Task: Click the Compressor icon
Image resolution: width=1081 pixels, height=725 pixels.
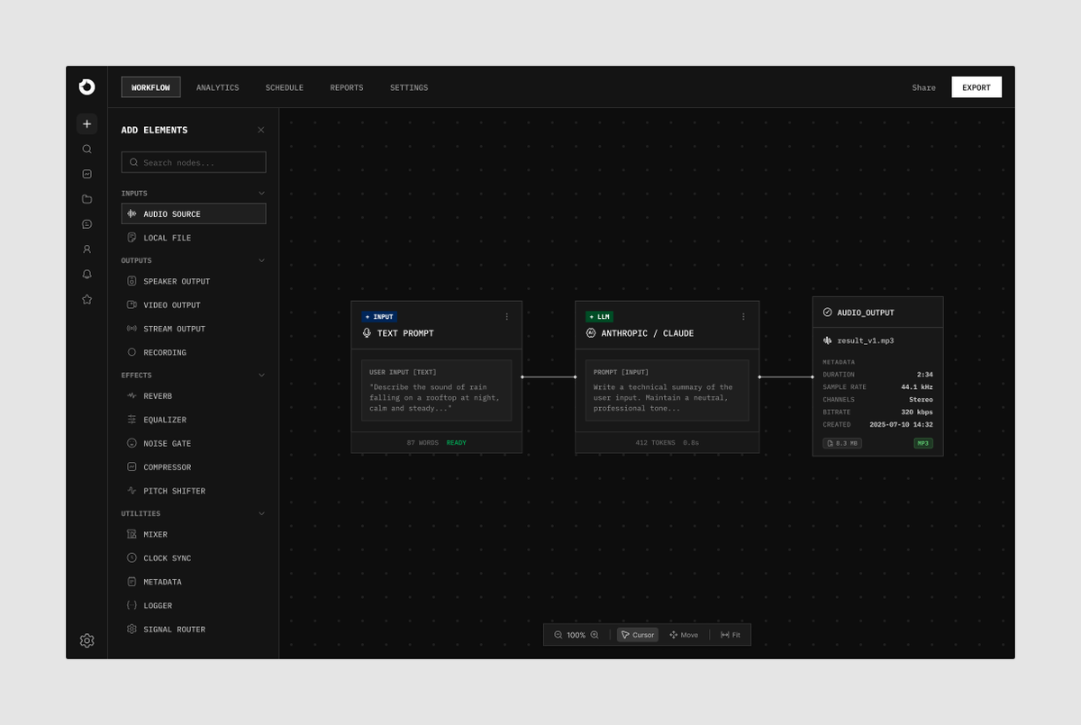Action: [132, 467]
